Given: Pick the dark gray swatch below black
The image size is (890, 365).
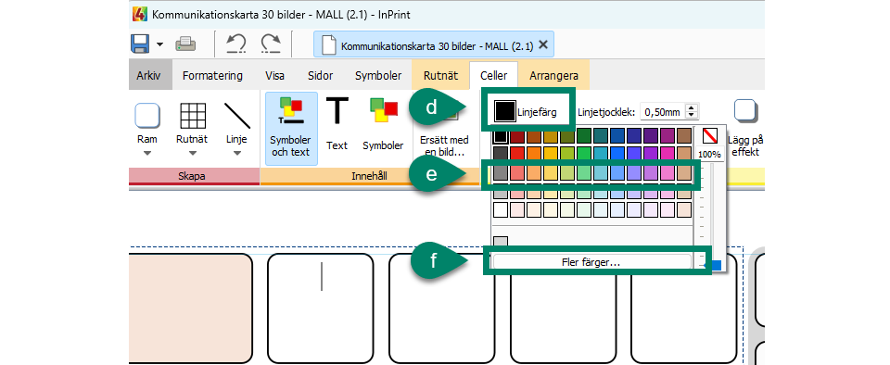Looking at the screenshot, I should click(x=500, y=154).
